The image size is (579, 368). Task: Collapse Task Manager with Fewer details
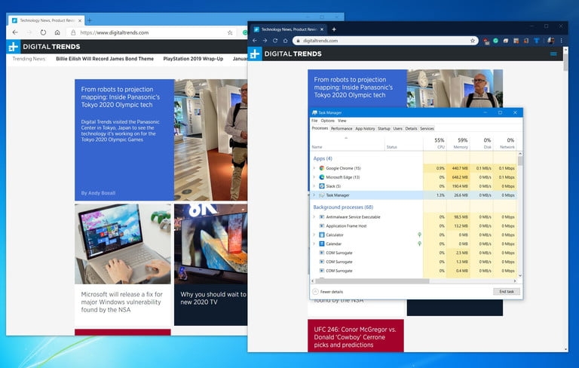pyautogui.click(x=327, y=292)
